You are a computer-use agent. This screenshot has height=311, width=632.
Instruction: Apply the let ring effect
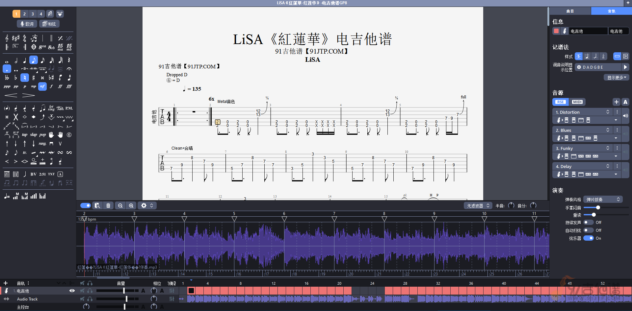[51, 108]
